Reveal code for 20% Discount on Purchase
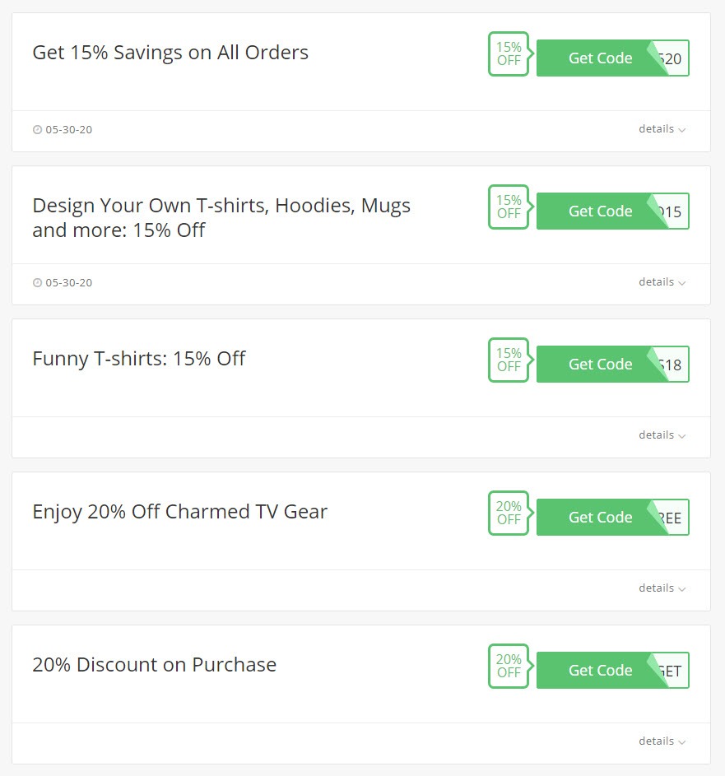This screenshot has height=776, width=725. [601, 671]
